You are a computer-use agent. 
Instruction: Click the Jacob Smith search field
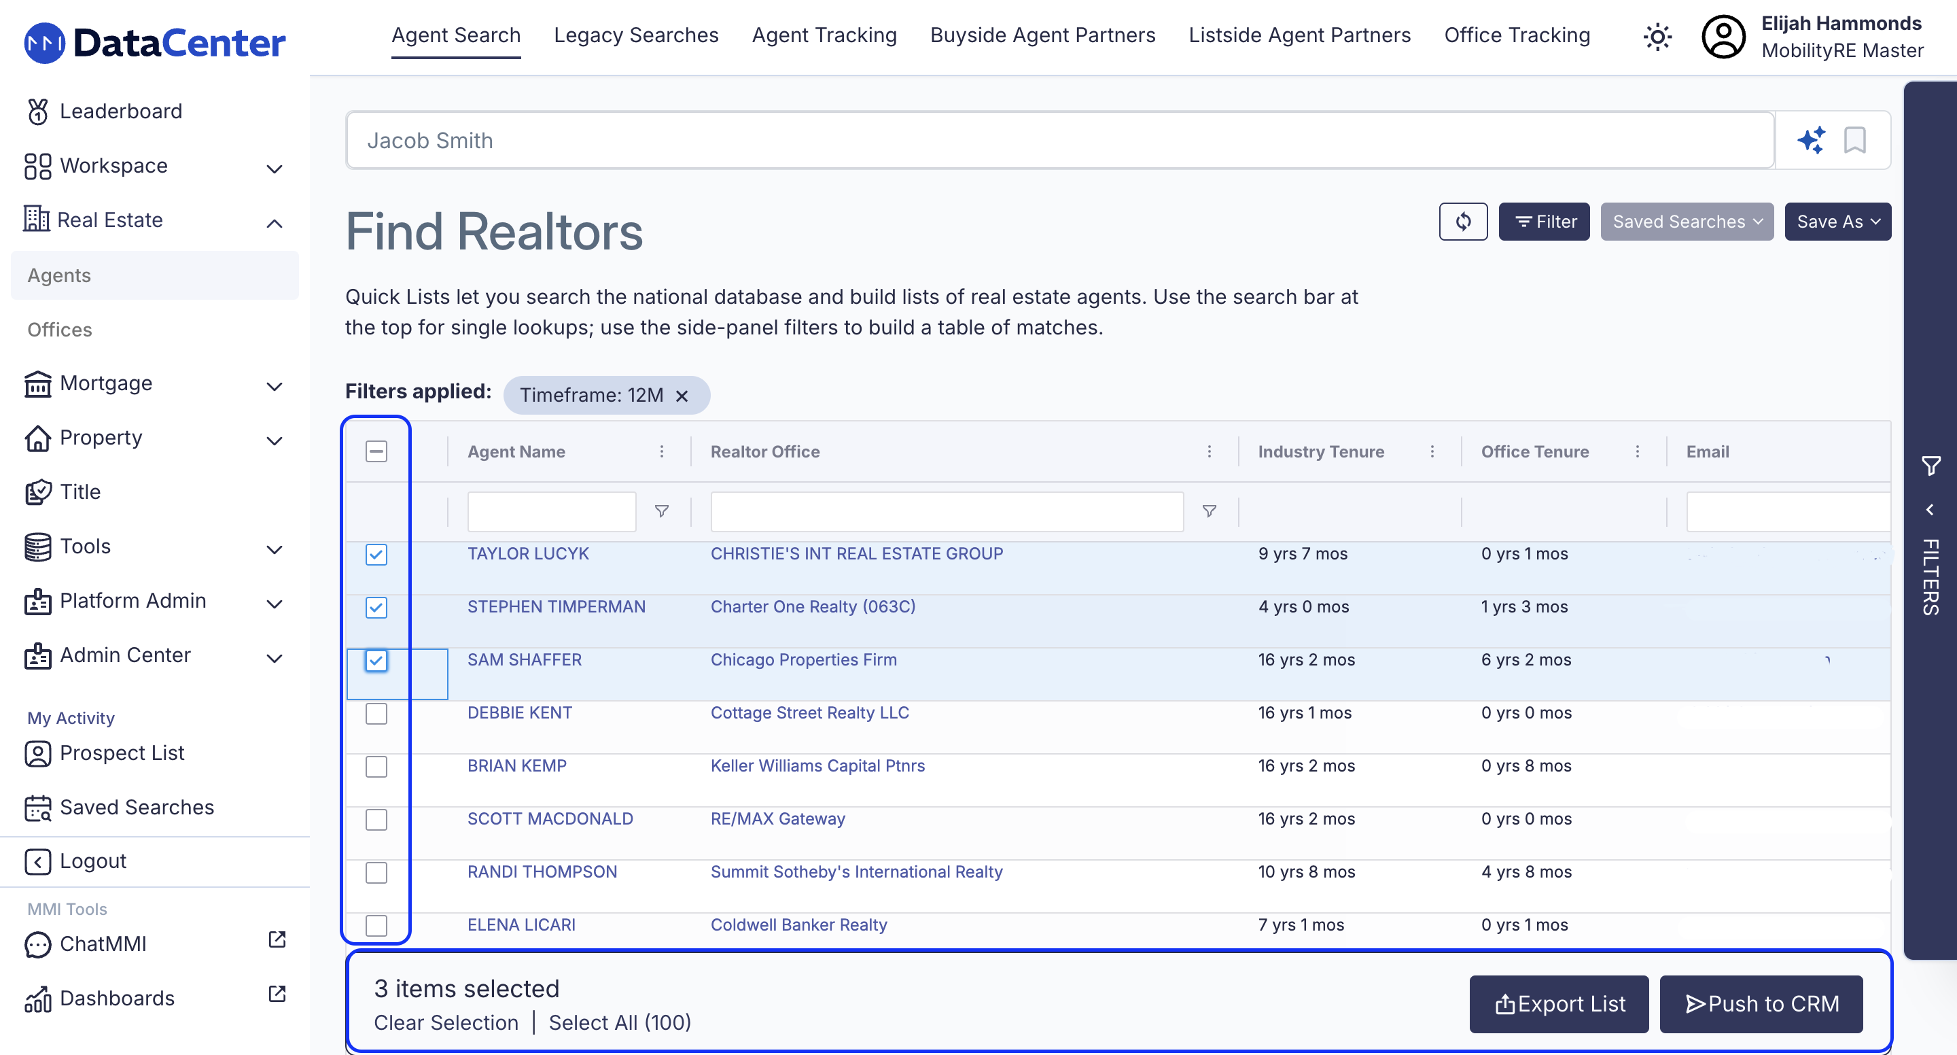[x=1060, y=141]
